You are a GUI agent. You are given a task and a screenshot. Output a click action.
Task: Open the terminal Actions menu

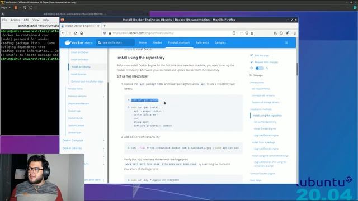click(x=15, y=20)
